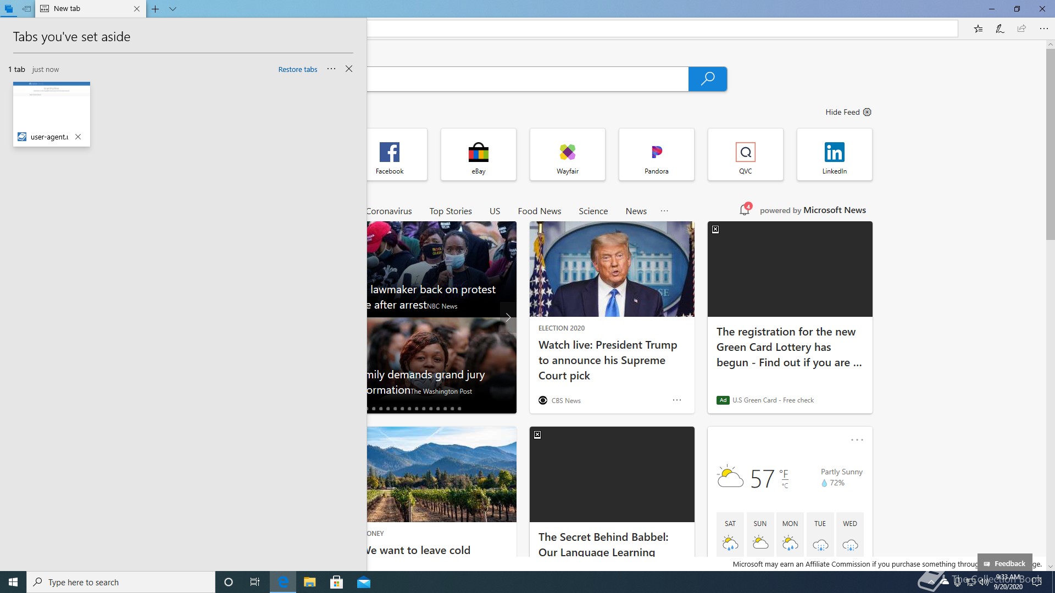Expand more feed categories ellipsis

[x=664, y=211]
